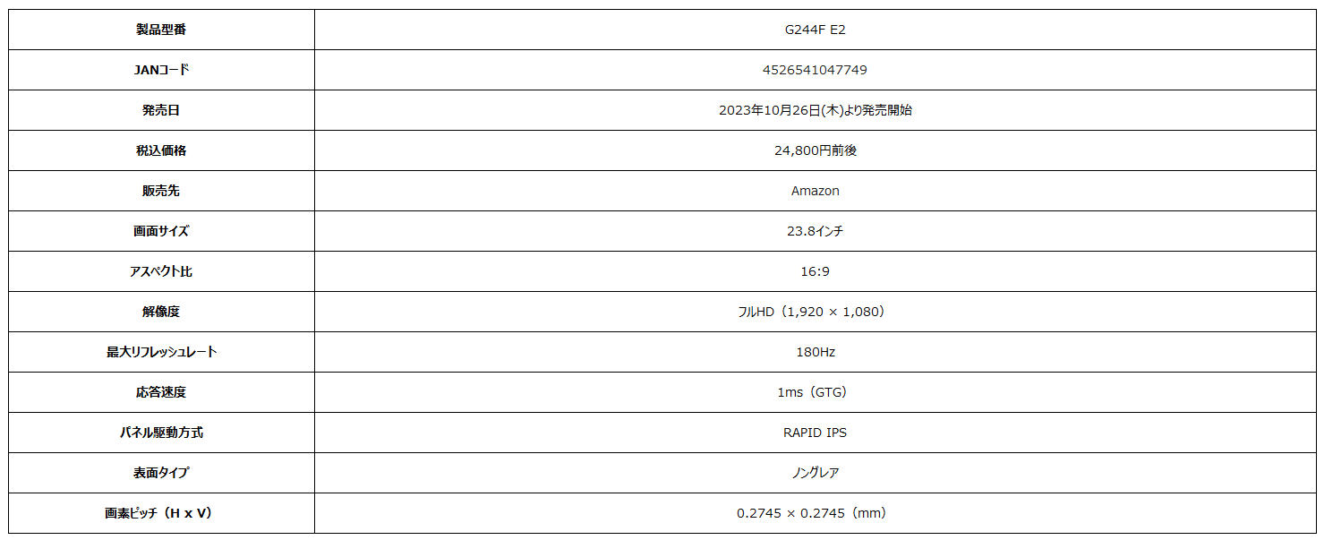Click the RAPID IPS panel type cell
This screenshot has width=1324, height=540.
point(815,433)
